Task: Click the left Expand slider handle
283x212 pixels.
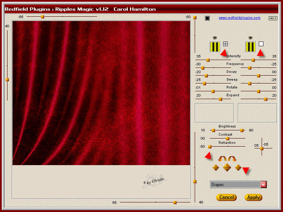Action: point(220,99)
